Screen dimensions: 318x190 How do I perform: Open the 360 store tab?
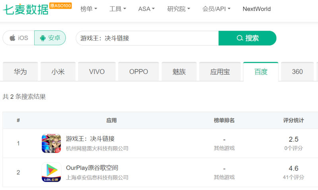coord(297,72)
